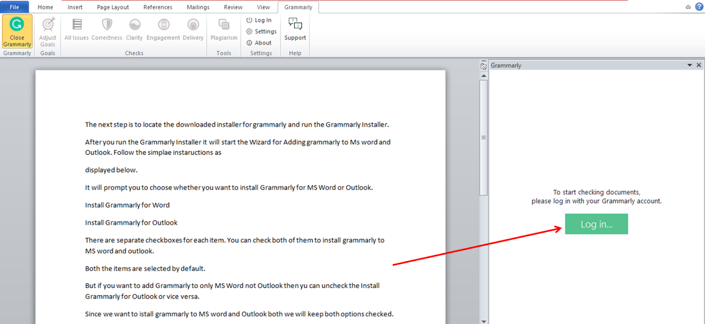705x324 pixels.
Task: Switch to the Review tab
Action: pyautogui.click(x=233, y=7)
